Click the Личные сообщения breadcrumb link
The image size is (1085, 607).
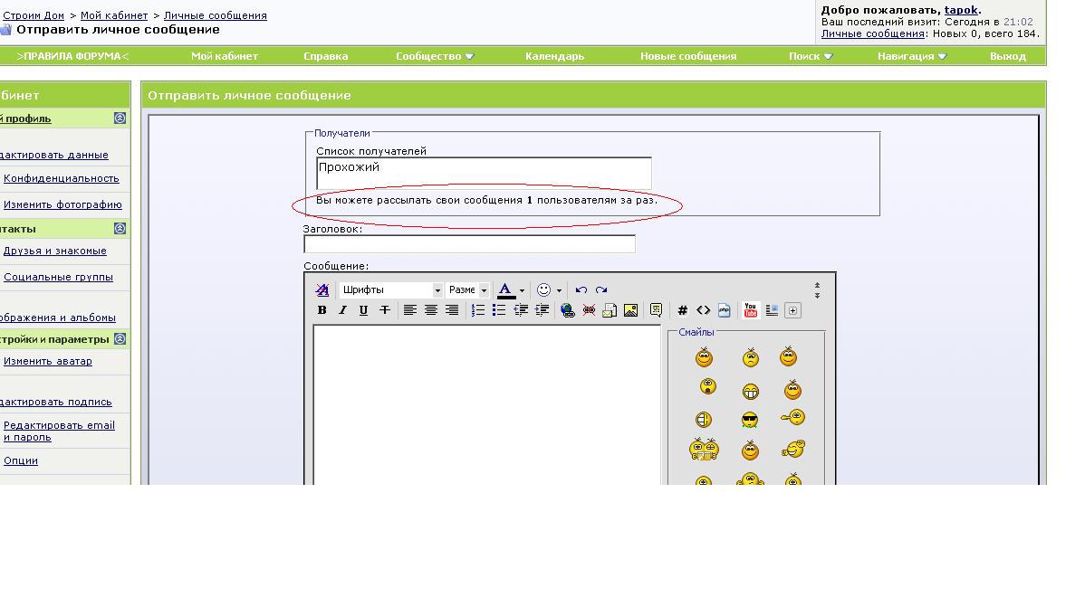216,15
